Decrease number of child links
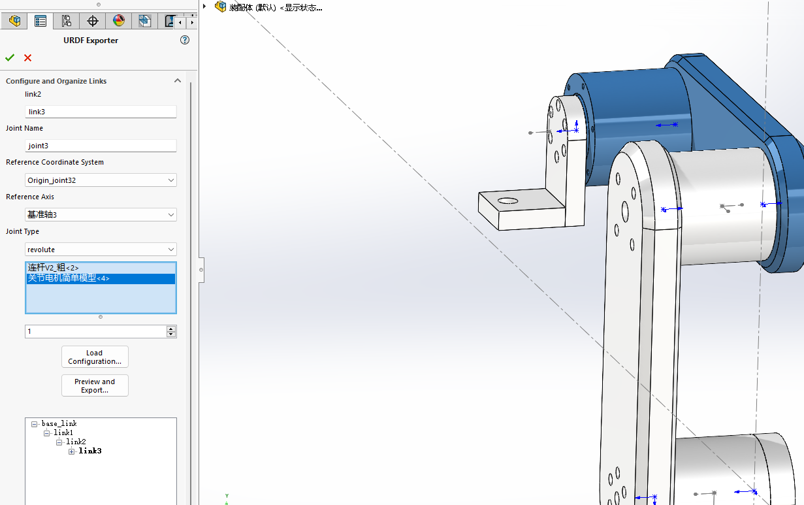 pyautogui.click(x=171, y=334)
